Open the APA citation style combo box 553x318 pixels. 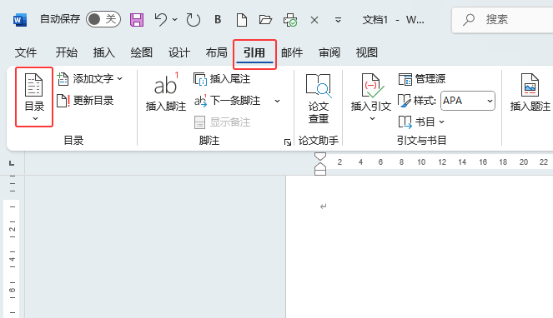coord(468,101)
